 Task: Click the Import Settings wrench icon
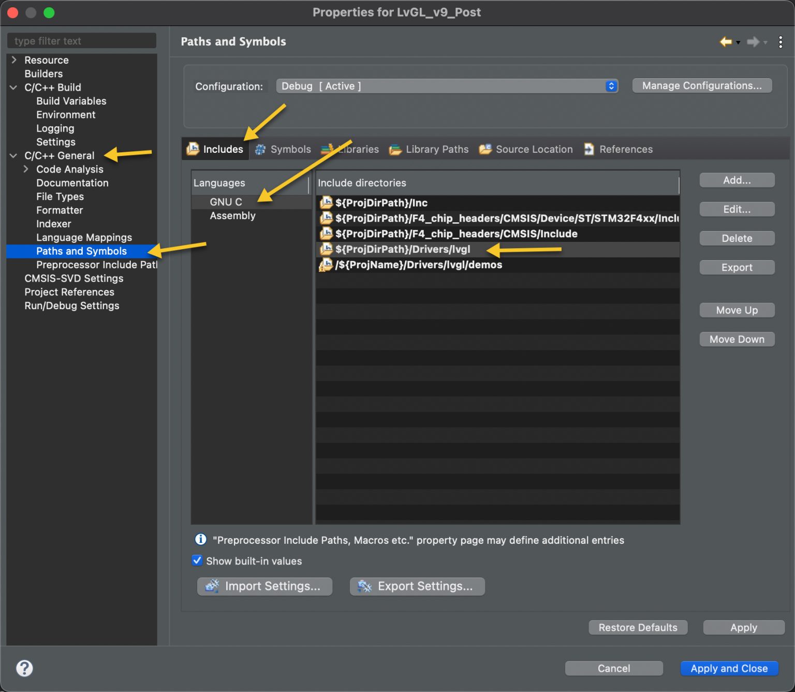click(211, 586)
